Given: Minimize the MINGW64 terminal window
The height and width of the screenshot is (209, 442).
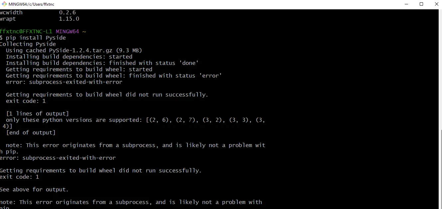Looking at the screenshot, I should pyautogui.click(x=406, y=4).
